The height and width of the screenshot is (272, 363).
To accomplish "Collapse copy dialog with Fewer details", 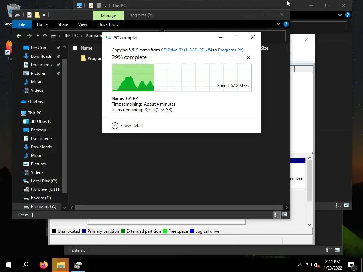I will click(x=128, y=126).
